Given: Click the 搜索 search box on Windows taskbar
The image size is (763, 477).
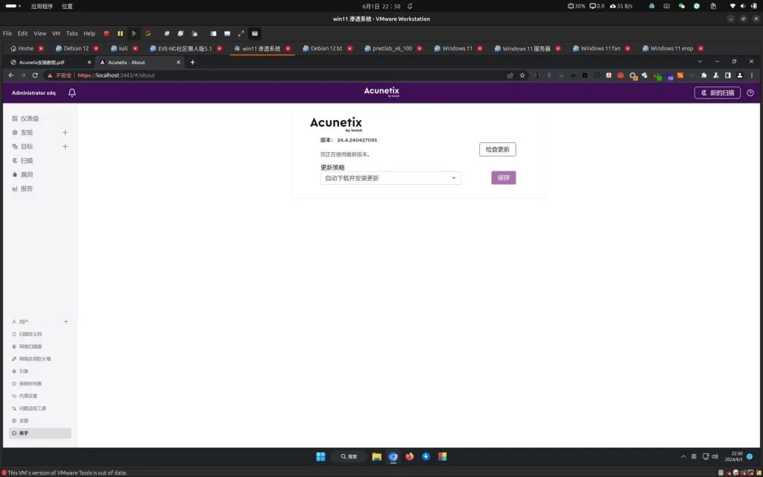Looking at the screenshot, I should 349,457.
